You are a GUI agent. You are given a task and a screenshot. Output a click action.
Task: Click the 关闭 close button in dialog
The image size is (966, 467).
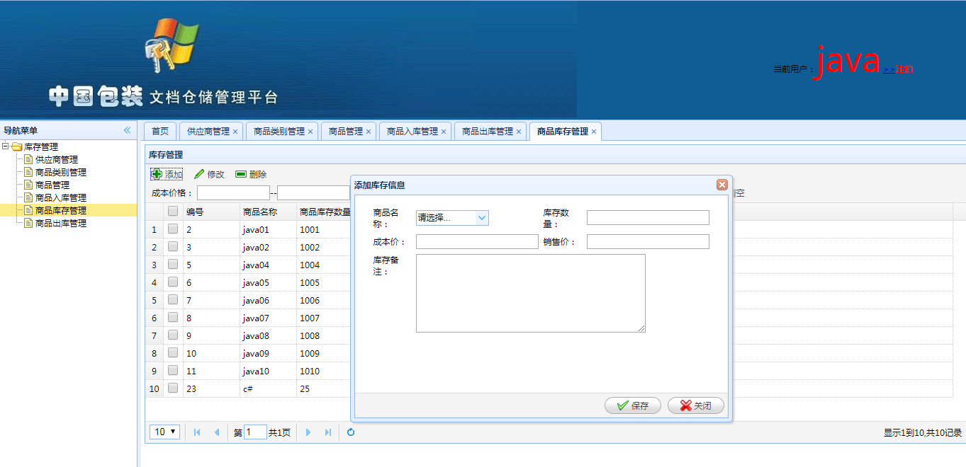tap(696, 405)
